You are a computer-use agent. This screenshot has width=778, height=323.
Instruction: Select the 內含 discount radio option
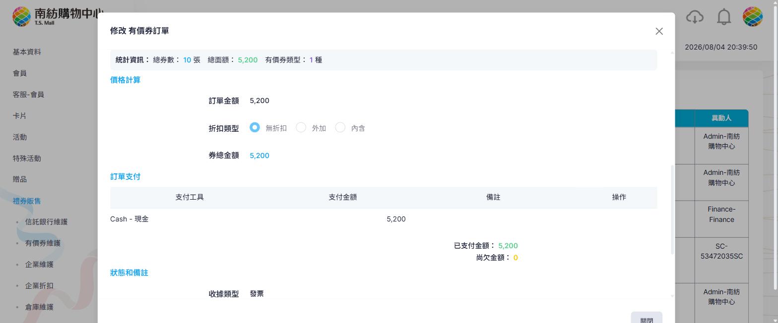[340, 127]
